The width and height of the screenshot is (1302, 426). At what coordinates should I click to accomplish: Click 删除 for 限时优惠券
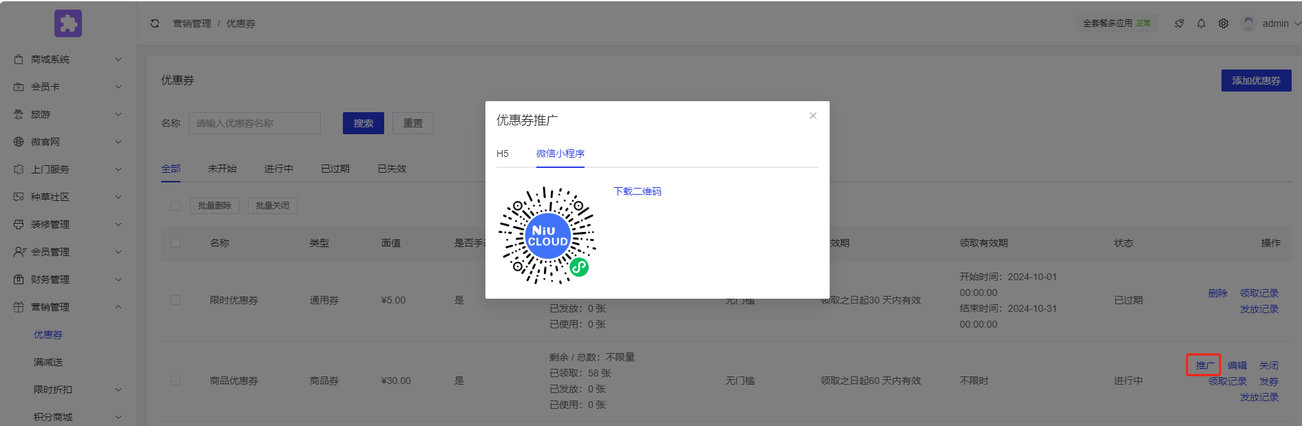[x=1218, y=293]
